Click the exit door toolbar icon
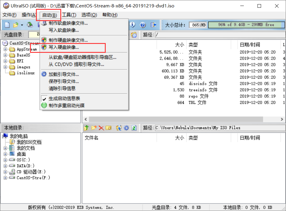Screen dimensions: 286x211 (x=154, y=25)
